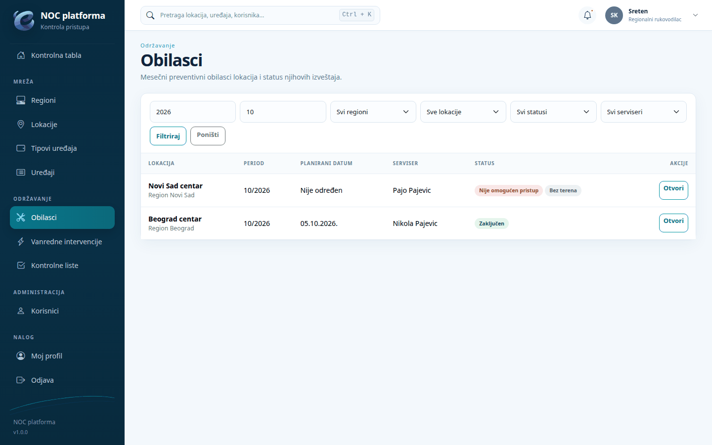Click the Lokacije pin icon
Screen dimensions: 712x445
(21, 125)
